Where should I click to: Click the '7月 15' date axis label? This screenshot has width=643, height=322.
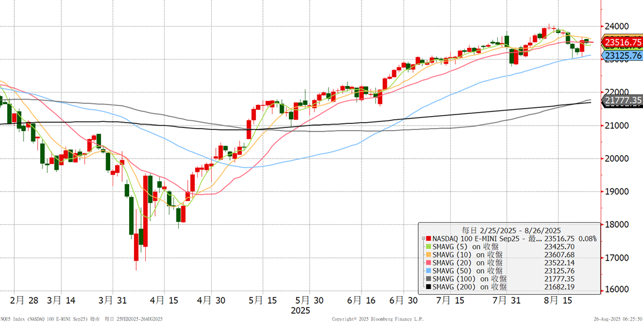click(x=450, y=300)
